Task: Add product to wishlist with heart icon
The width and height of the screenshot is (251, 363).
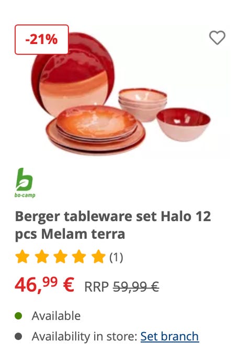Action: click(x=217, y=38)
